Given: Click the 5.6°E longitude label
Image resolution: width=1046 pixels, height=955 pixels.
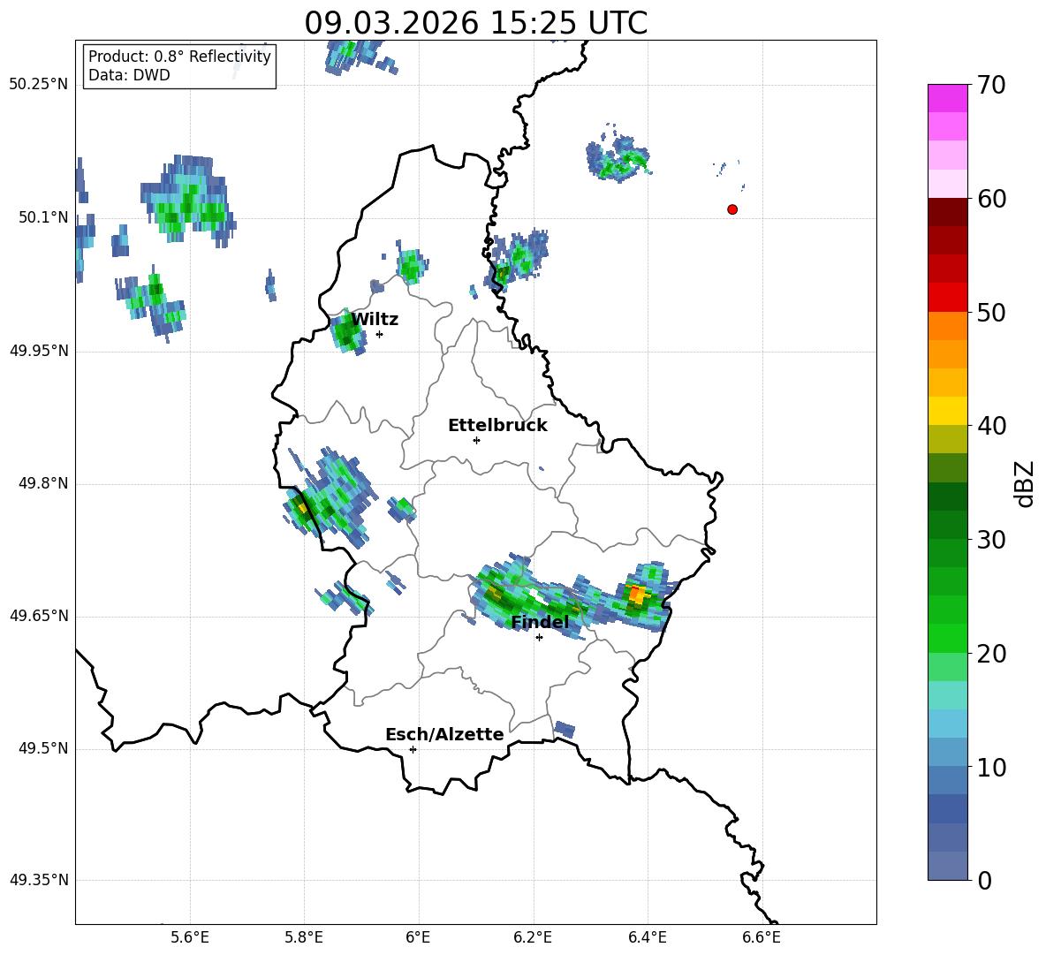Looking at the screenshot, I should (x=190, y=937).
